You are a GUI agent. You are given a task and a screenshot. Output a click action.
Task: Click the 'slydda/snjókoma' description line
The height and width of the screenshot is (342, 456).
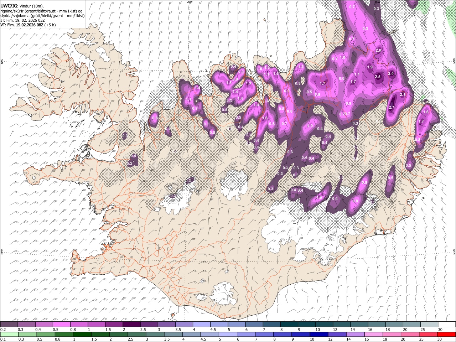pos(42,16)
